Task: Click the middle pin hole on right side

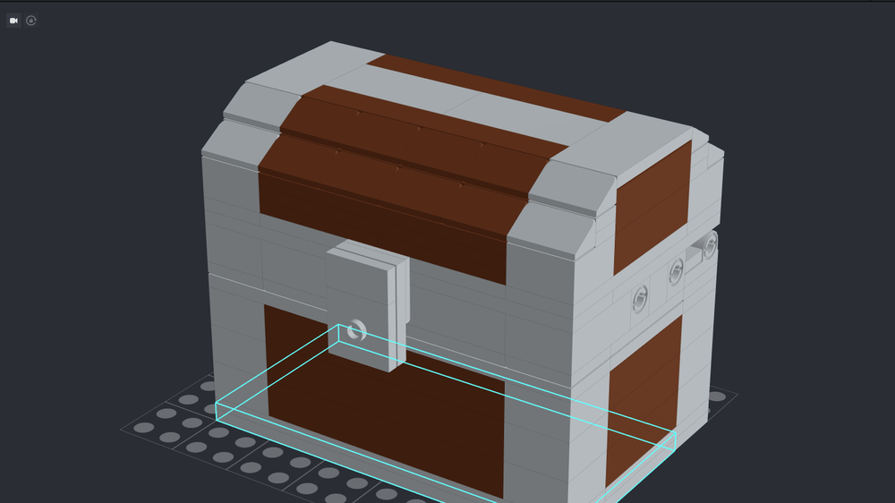Action: 677,269
